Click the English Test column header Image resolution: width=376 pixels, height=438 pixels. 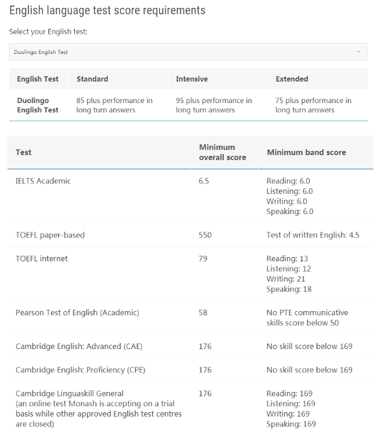point(38,79)
